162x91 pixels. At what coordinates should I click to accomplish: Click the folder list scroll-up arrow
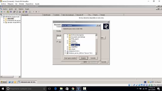pyautogui.click(x=96, y=35)
